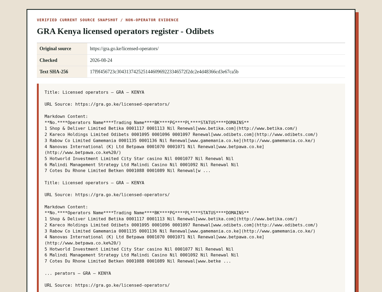Click the second "3 Rabow Co Limited Gamemania" row
Image resolution: width=382 pixels, height=292 pixels.
180,231
